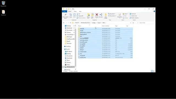Select the performance_schema folder
Screen dimensions: 176x99
105,32
